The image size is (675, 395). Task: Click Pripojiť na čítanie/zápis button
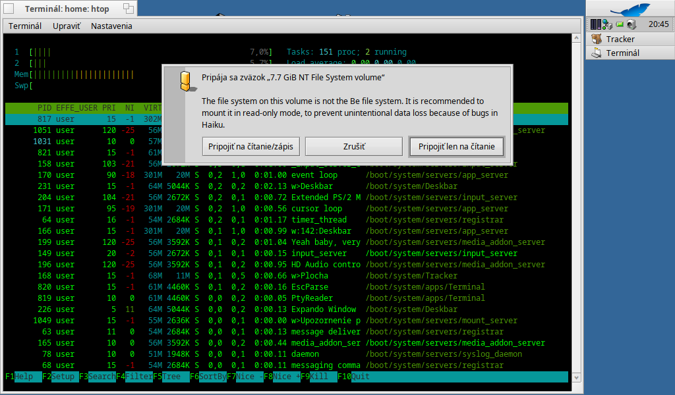point(250,147)
